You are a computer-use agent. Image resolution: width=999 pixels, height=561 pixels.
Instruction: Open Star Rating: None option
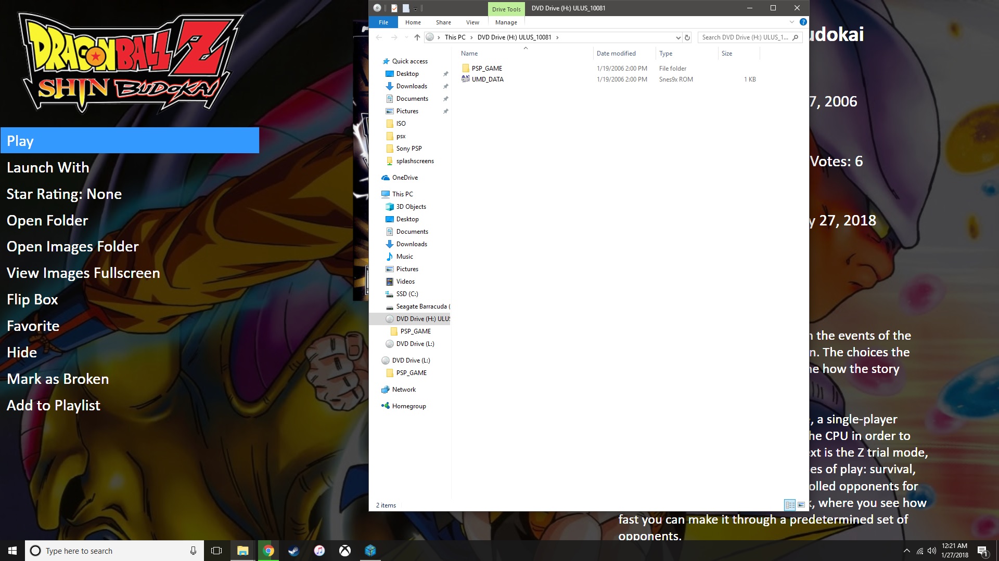click(64, 194)
